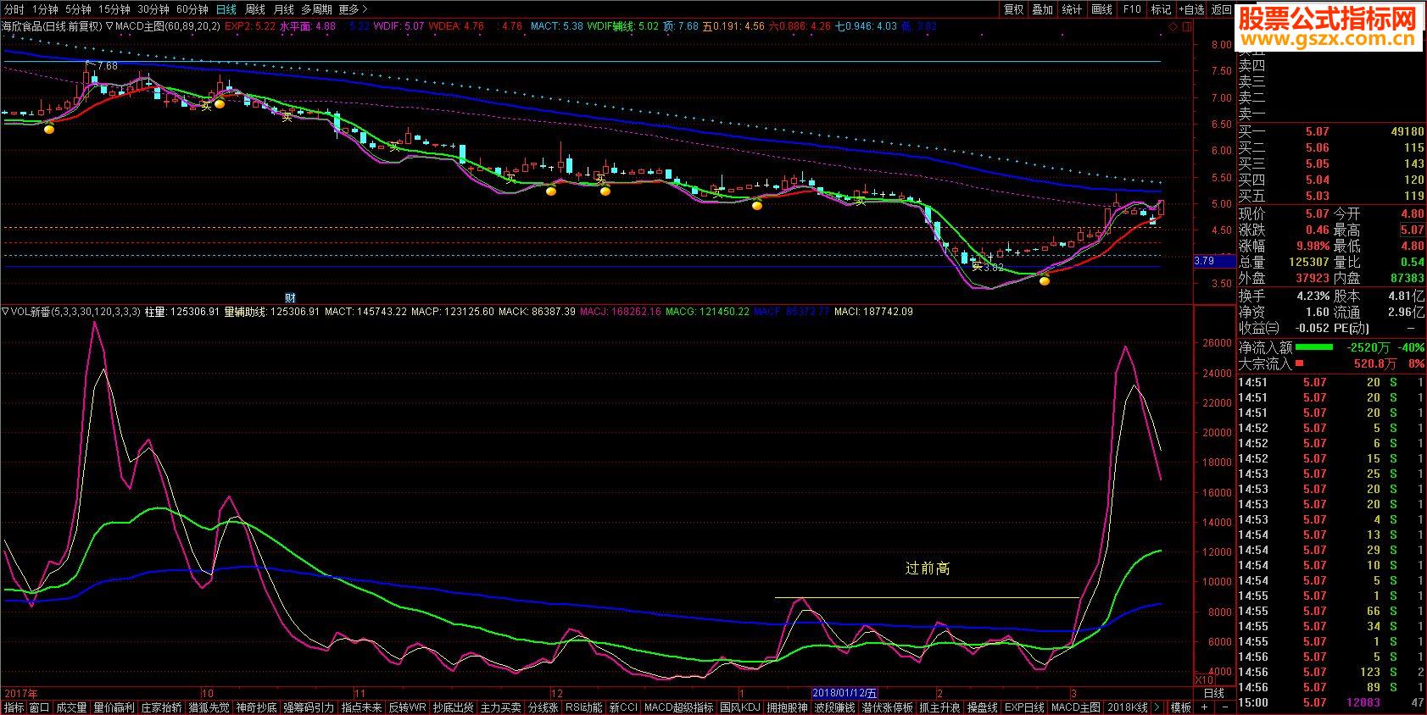This screenshot has height=715, width=1427.
Task: Select the MACD主图 bottom tab
Action: (1076, 707)
